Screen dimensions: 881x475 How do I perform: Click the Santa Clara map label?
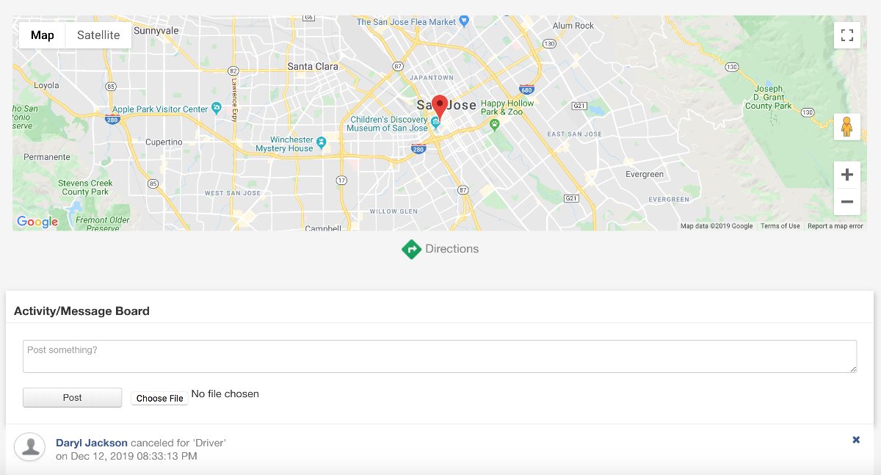[313, 66]
